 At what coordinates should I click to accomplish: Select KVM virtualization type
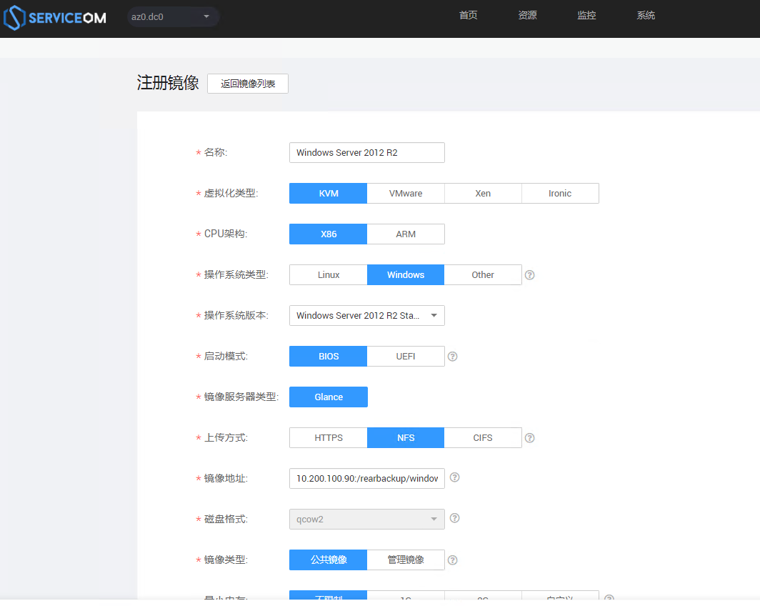(x=328, y=194)
